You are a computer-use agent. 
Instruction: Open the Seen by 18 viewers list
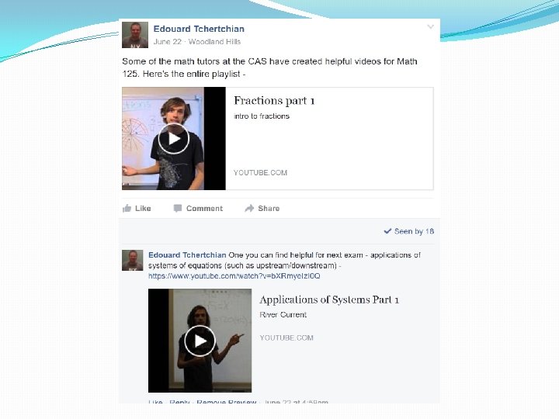pos(414,231)
